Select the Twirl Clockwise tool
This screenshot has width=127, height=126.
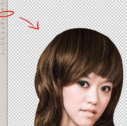click(3, 9)
